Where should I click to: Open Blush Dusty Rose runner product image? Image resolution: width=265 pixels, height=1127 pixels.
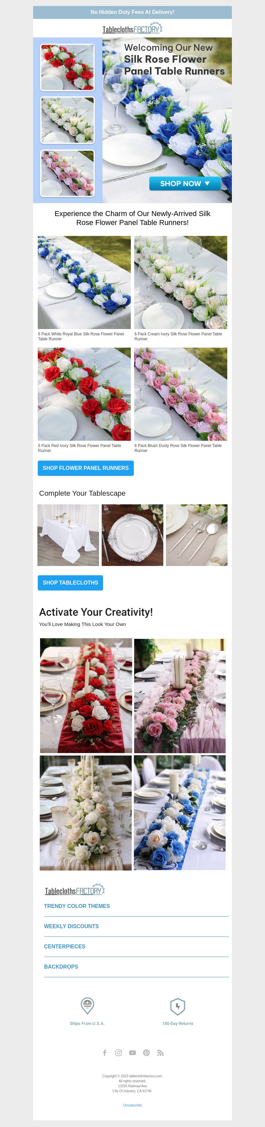coord(181,394)
